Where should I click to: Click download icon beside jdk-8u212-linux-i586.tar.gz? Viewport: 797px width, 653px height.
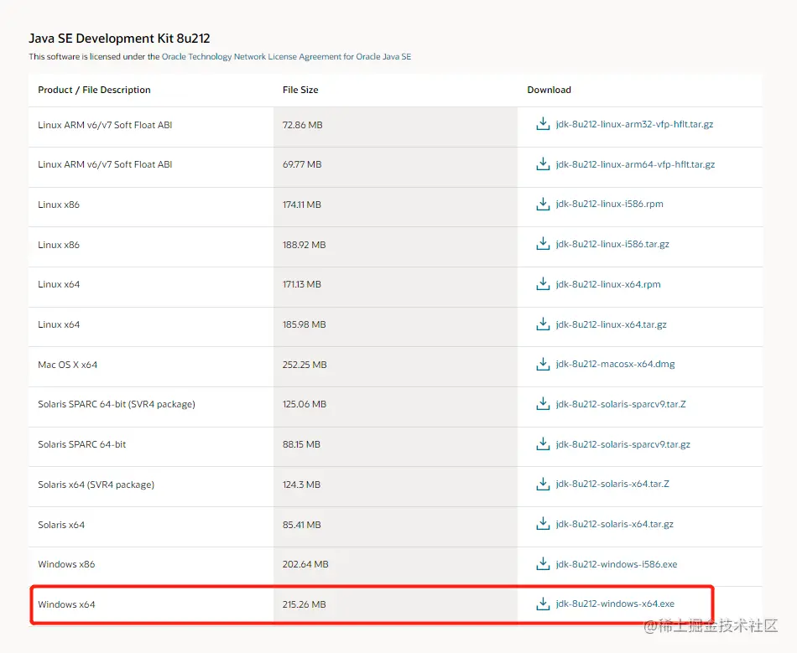543,244
